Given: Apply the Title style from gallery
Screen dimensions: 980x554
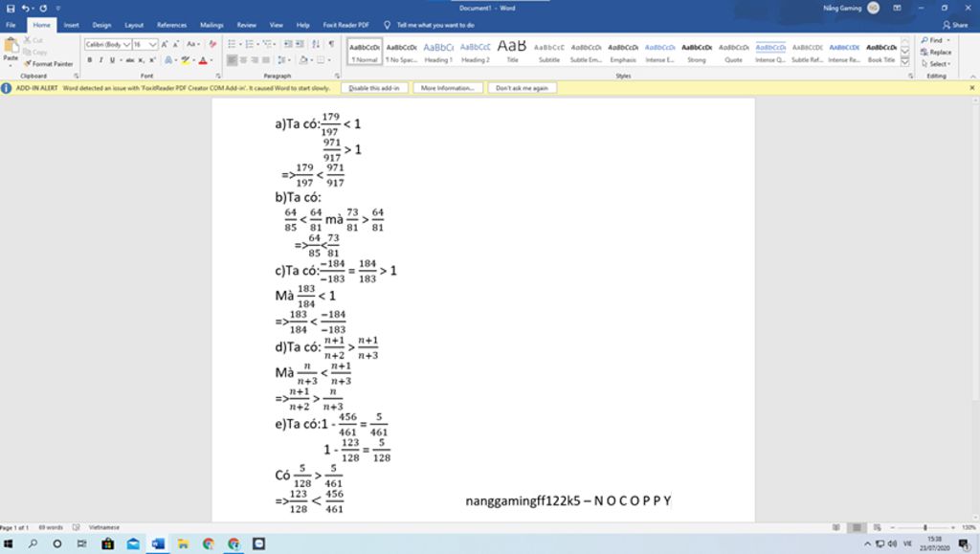Looking at the screenshot, I should click(x=512, y=52).
